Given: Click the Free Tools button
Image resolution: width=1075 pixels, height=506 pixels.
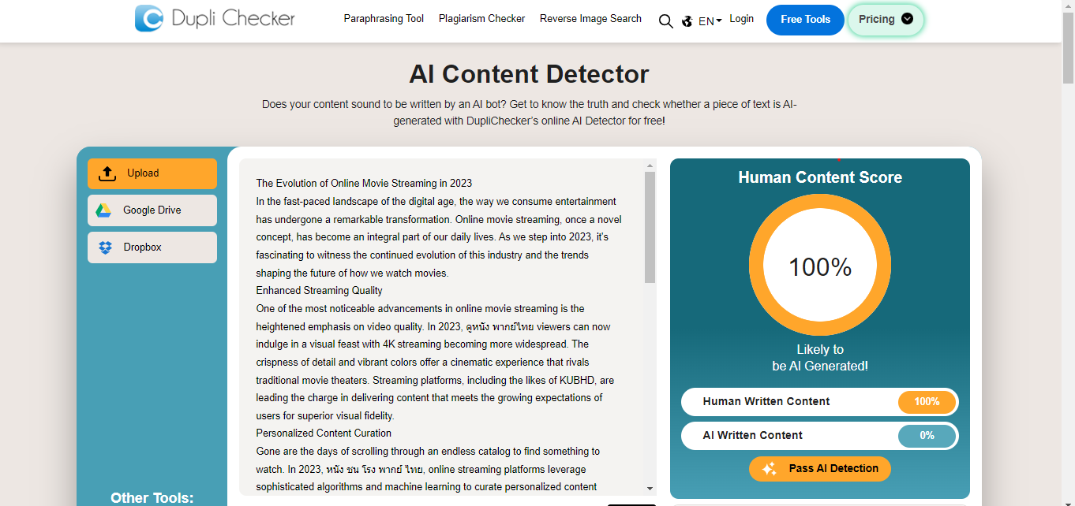Looking at the screenshot, I should [x=805, y=20].
